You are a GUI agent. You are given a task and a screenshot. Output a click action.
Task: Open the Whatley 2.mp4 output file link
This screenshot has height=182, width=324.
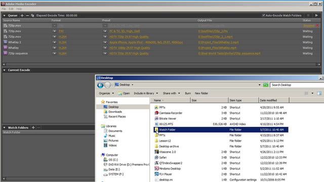[218, 42]
